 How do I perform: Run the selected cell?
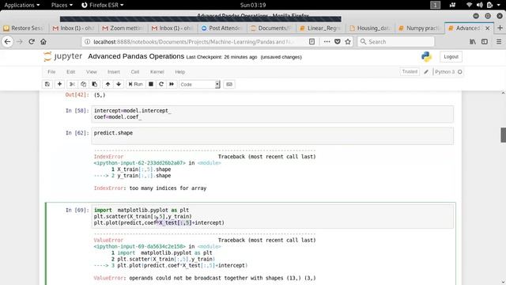135,85
